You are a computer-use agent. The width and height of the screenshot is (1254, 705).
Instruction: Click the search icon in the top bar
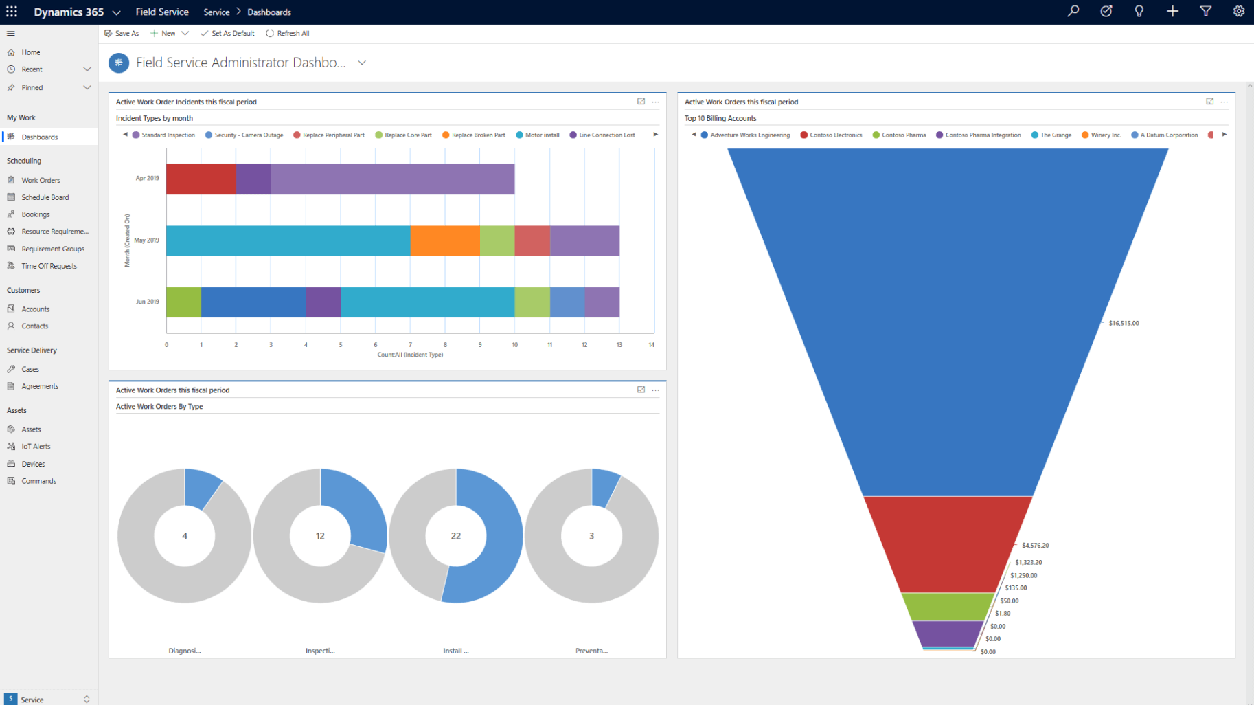point(1073,11)
